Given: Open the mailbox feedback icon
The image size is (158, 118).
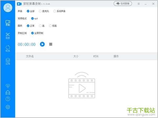Looking at the screenshot, I should coord(8,92).
